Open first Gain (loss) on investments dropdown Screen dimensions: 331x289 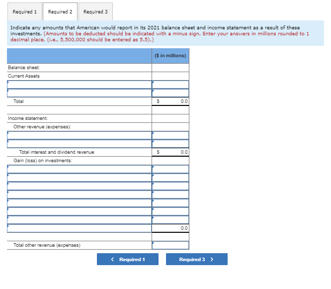pyautogui.click(x=80, y=169)
